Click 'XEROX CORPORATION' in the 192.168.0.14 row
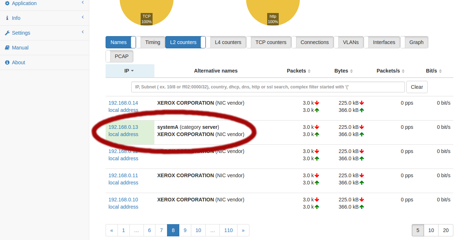This screenshot has height=240, width=466. coord(185,103)
